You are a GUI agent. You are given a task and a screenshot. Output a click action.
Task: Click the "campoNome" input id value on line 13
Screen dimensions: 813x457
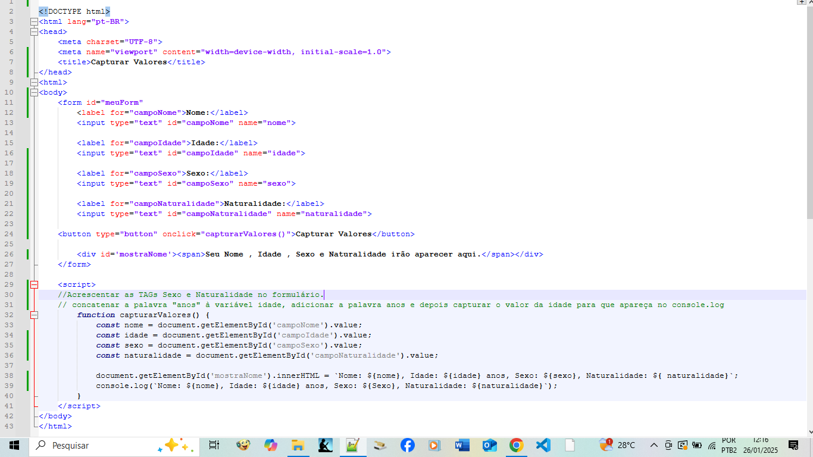pos(208,123)
